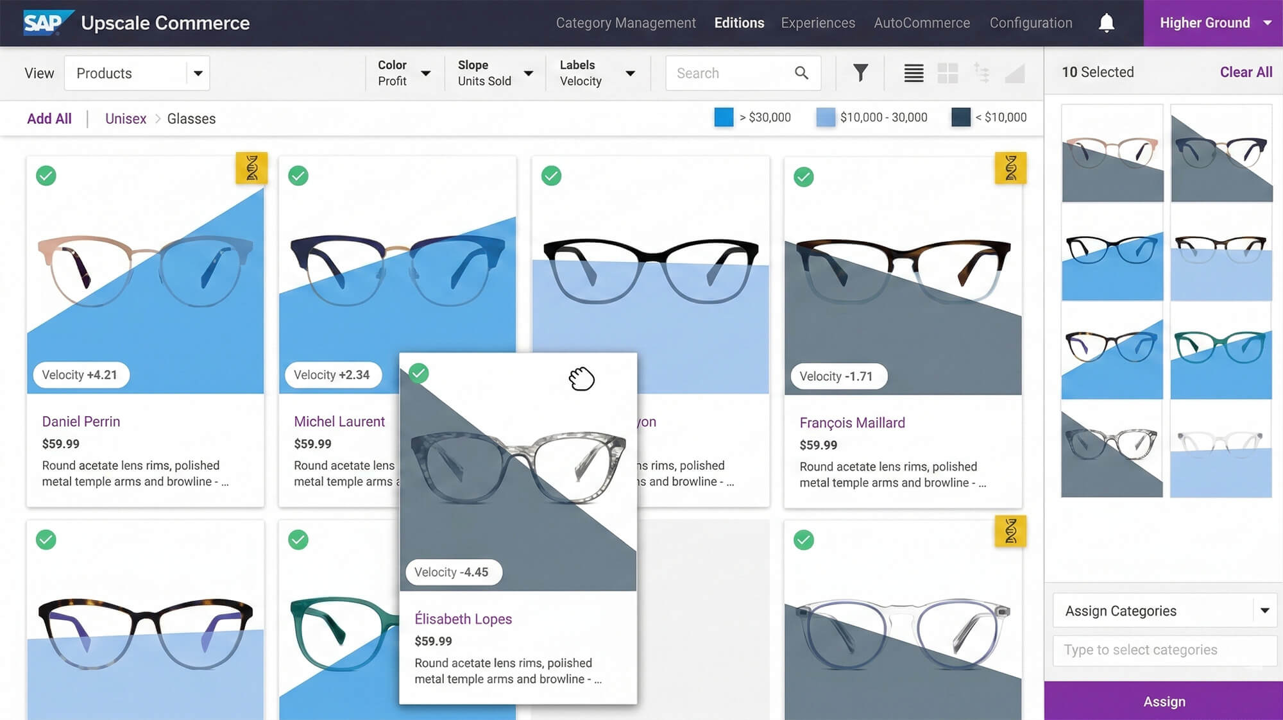Open Configuration tab
Image resolution: width=1283 pixels, height=720 pixels.
(x=1031, y=23)
